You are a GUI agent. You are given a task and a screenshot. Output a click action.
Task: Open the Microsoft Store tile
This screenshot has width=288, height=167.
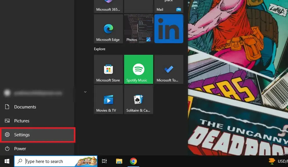coord(108,69)
